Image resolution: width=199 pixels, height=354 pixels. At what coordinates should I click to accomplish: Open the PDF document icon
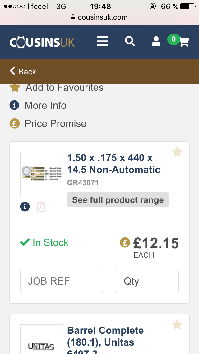pos(41,206)
